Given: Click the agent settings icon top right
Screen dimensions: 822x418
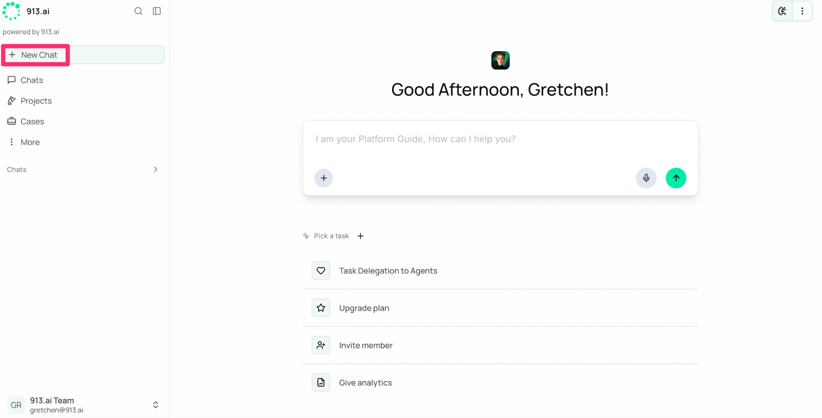Looking at the screenshot, I should pyautogui.click(x=782, y=11).
